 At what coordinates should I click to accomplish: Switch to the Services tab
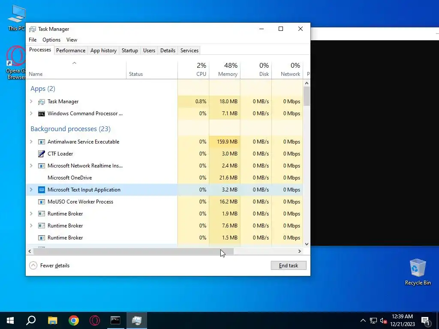pyautogui.click(x=189, y=51)
